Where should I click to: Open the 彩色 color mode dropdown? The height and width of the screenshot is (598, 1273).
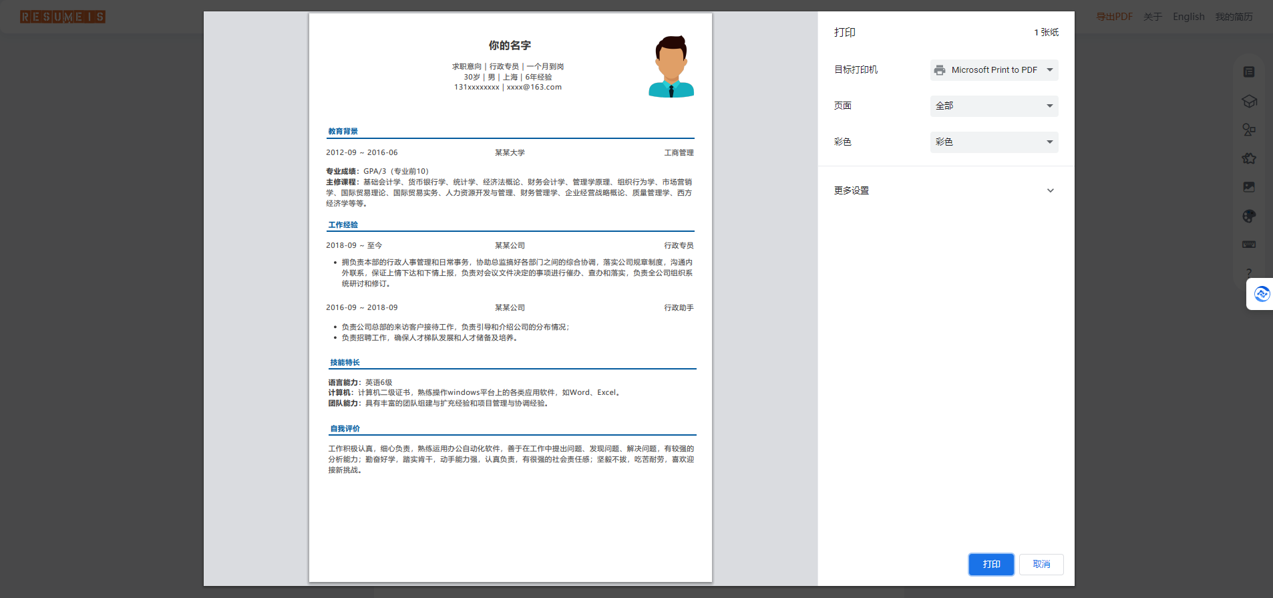tap(994, 142)
